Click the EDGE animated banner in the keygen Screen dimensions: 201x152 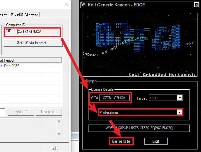(x=140, y=45)
